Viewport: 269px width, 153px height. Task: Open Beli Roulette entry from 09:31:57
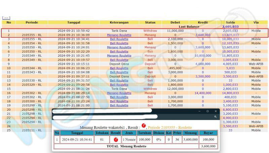[x=119, y=81]
